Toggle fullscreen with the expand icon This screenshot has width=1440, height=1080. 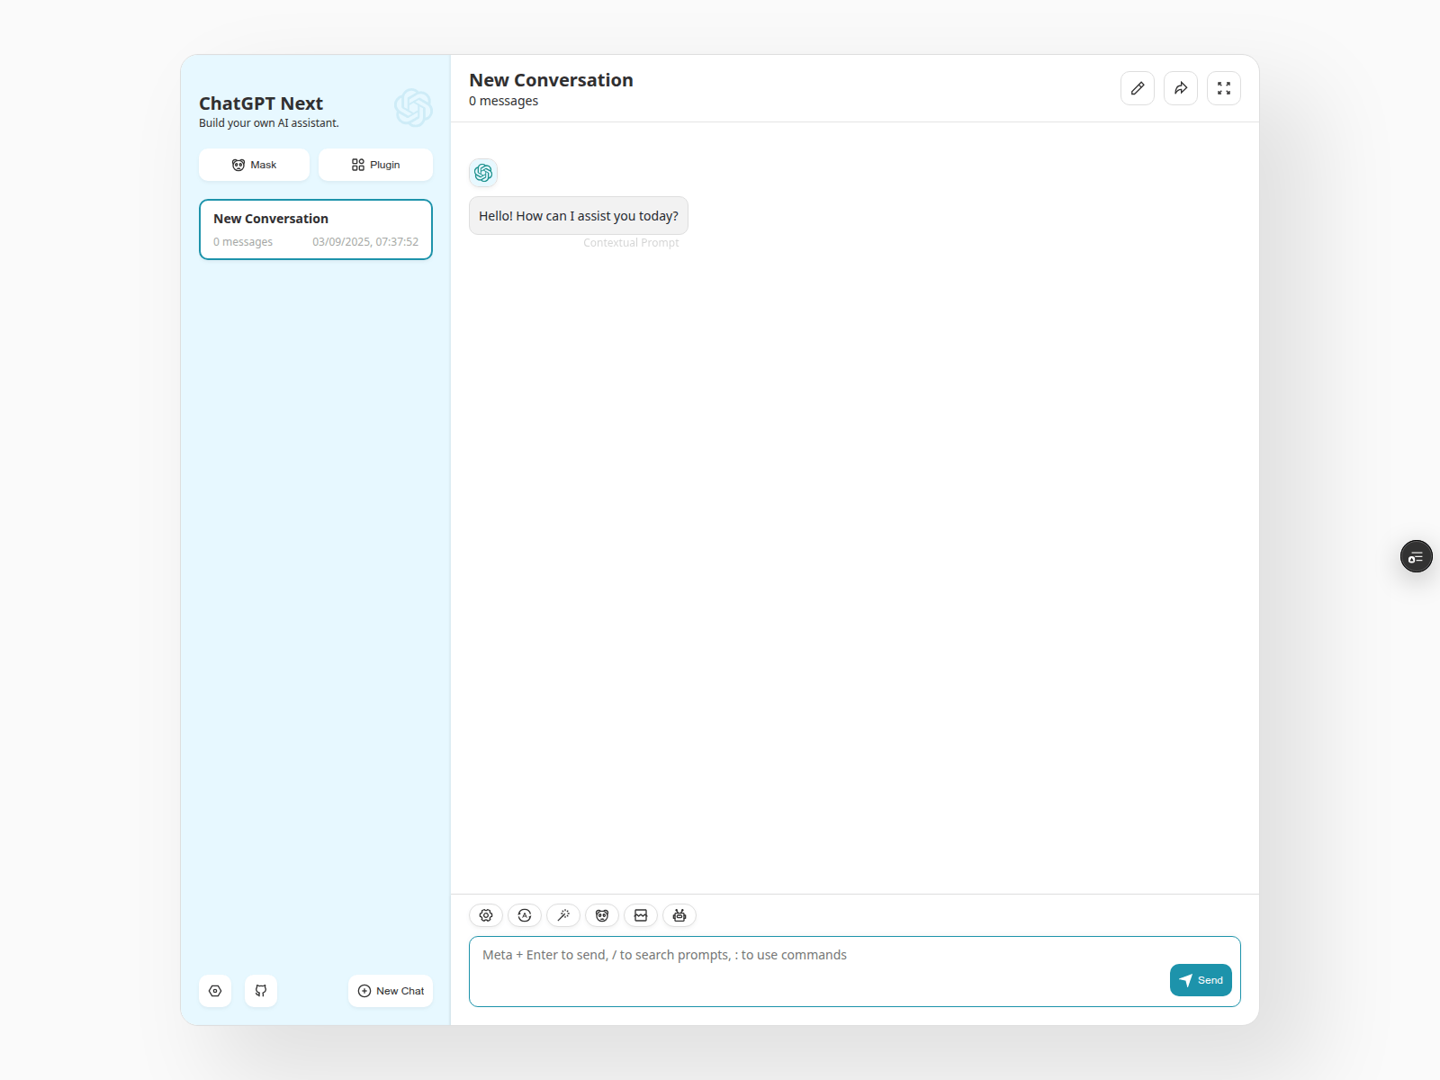(x=1224, y=88)
